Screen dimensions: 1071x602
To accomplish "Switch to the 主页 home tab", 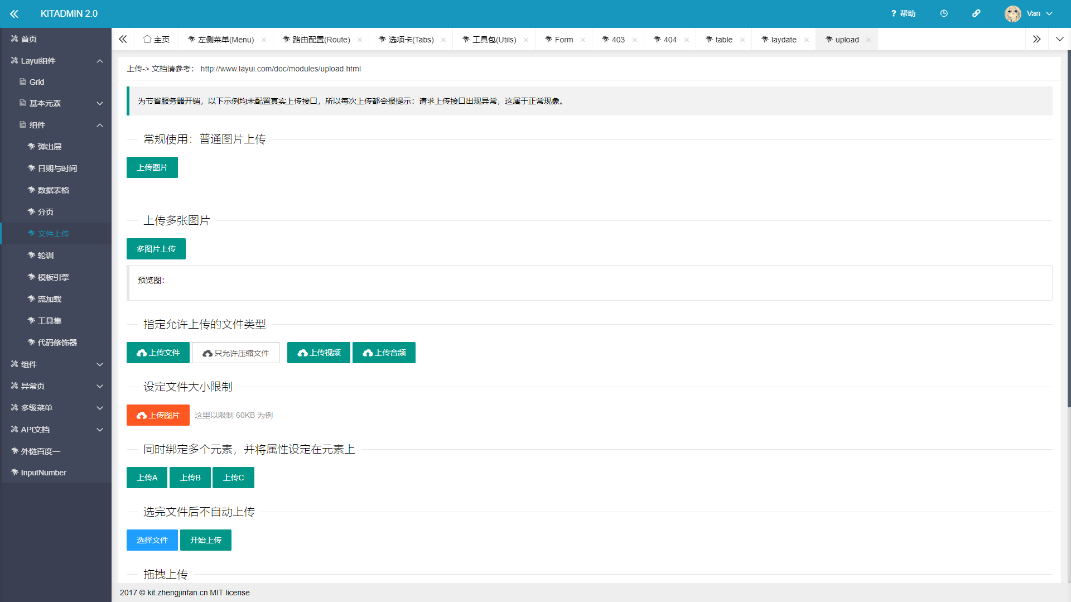I will click(156, 39).
